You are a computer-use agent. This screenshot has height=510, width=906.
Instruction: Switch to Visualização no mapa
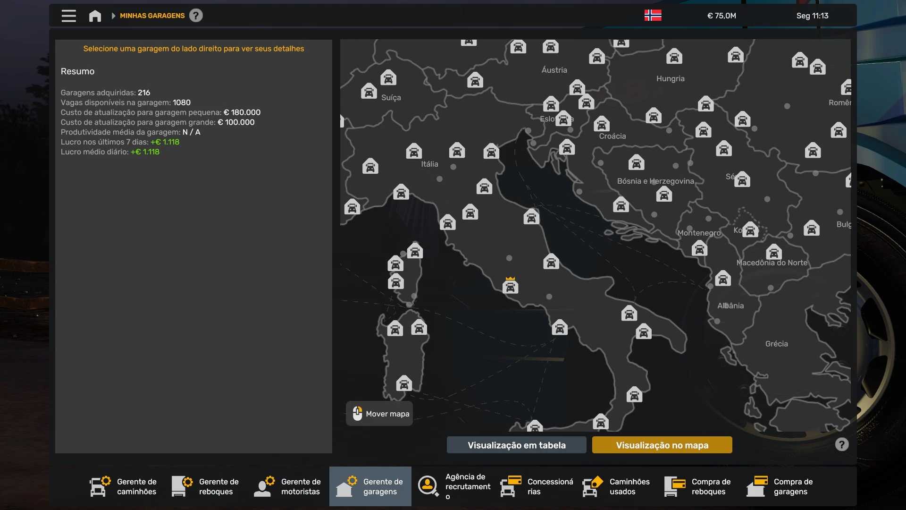662,445
